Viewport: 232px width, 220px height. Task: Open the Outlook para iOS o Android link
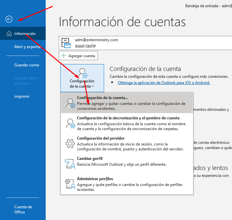point(164,83)
